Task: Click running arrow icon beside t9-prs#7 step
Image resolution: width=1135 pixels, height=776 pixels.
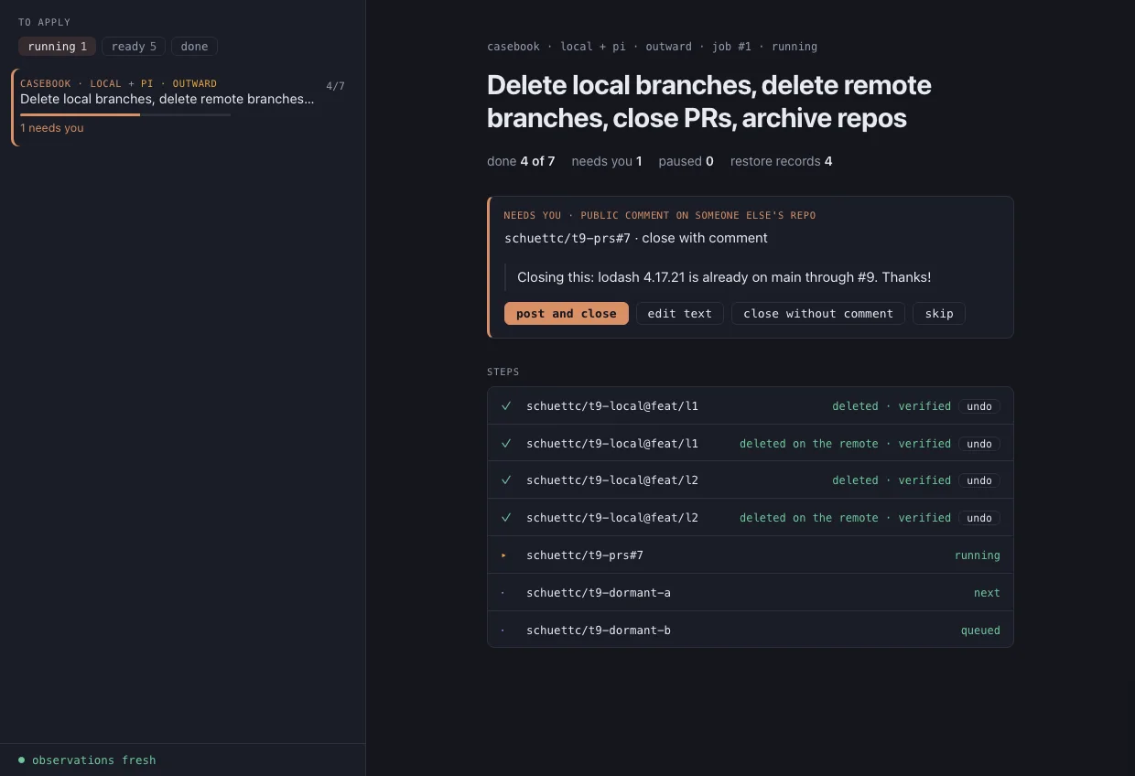Action: click(503, 555)
